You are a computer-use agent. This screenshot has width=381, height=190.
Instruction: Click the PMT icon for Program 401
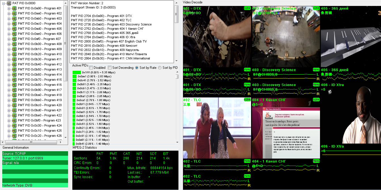14,8
